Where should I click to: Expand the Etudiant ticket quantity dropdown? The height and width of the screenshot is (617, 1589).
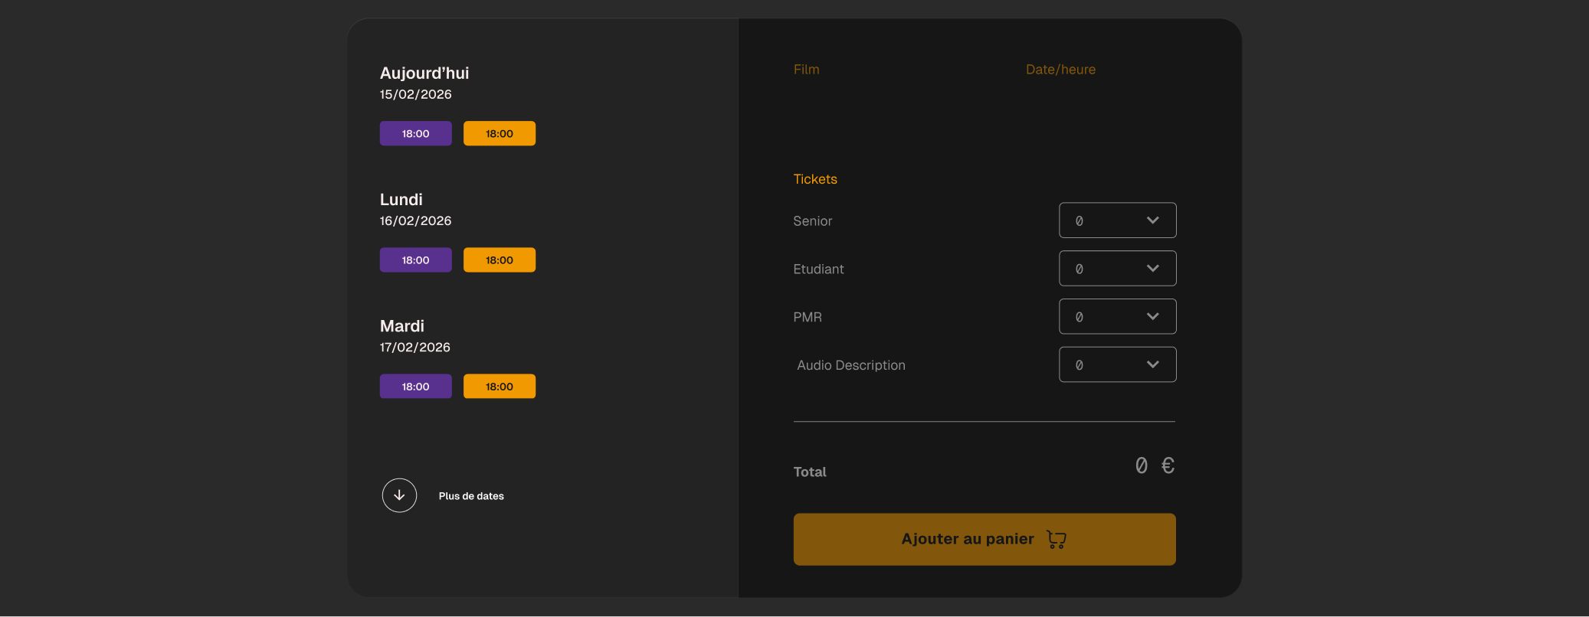pos(1117,269)
